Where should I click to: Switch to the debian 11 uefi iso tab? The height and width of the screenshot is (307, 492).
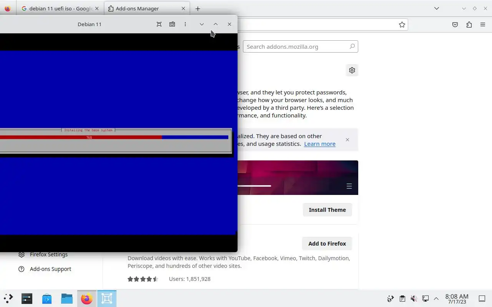(60, 8)
